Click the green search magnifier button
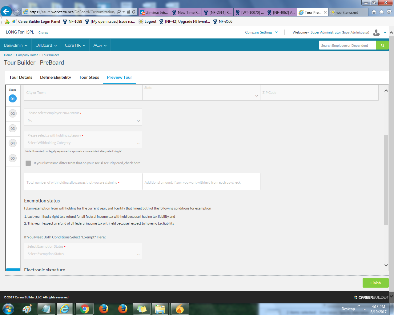 click(382, 45)
